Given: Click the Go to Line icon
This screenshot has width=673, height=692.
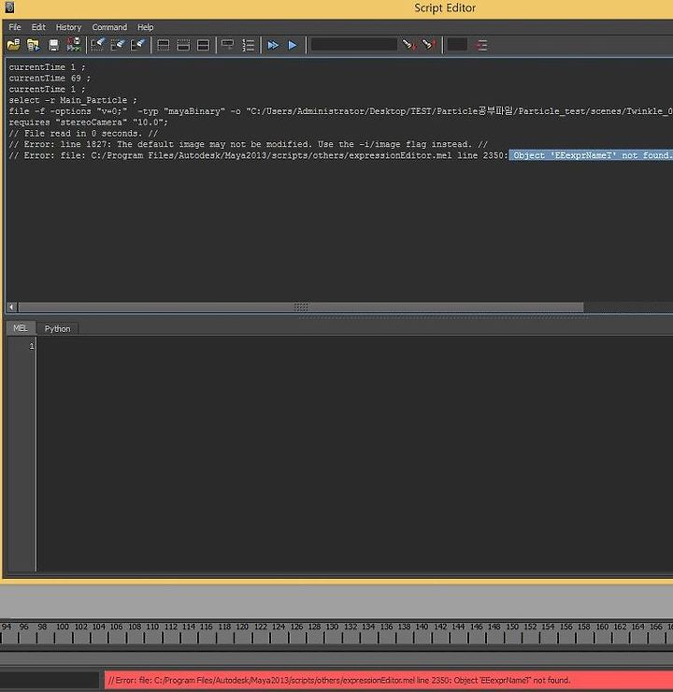Looking at the screenshot, I should click(x=481, y=45).
